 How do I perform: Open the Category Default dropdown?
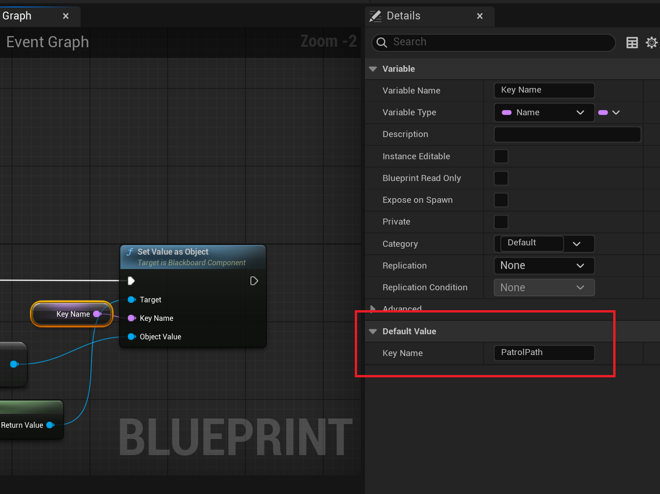[577, 244]
